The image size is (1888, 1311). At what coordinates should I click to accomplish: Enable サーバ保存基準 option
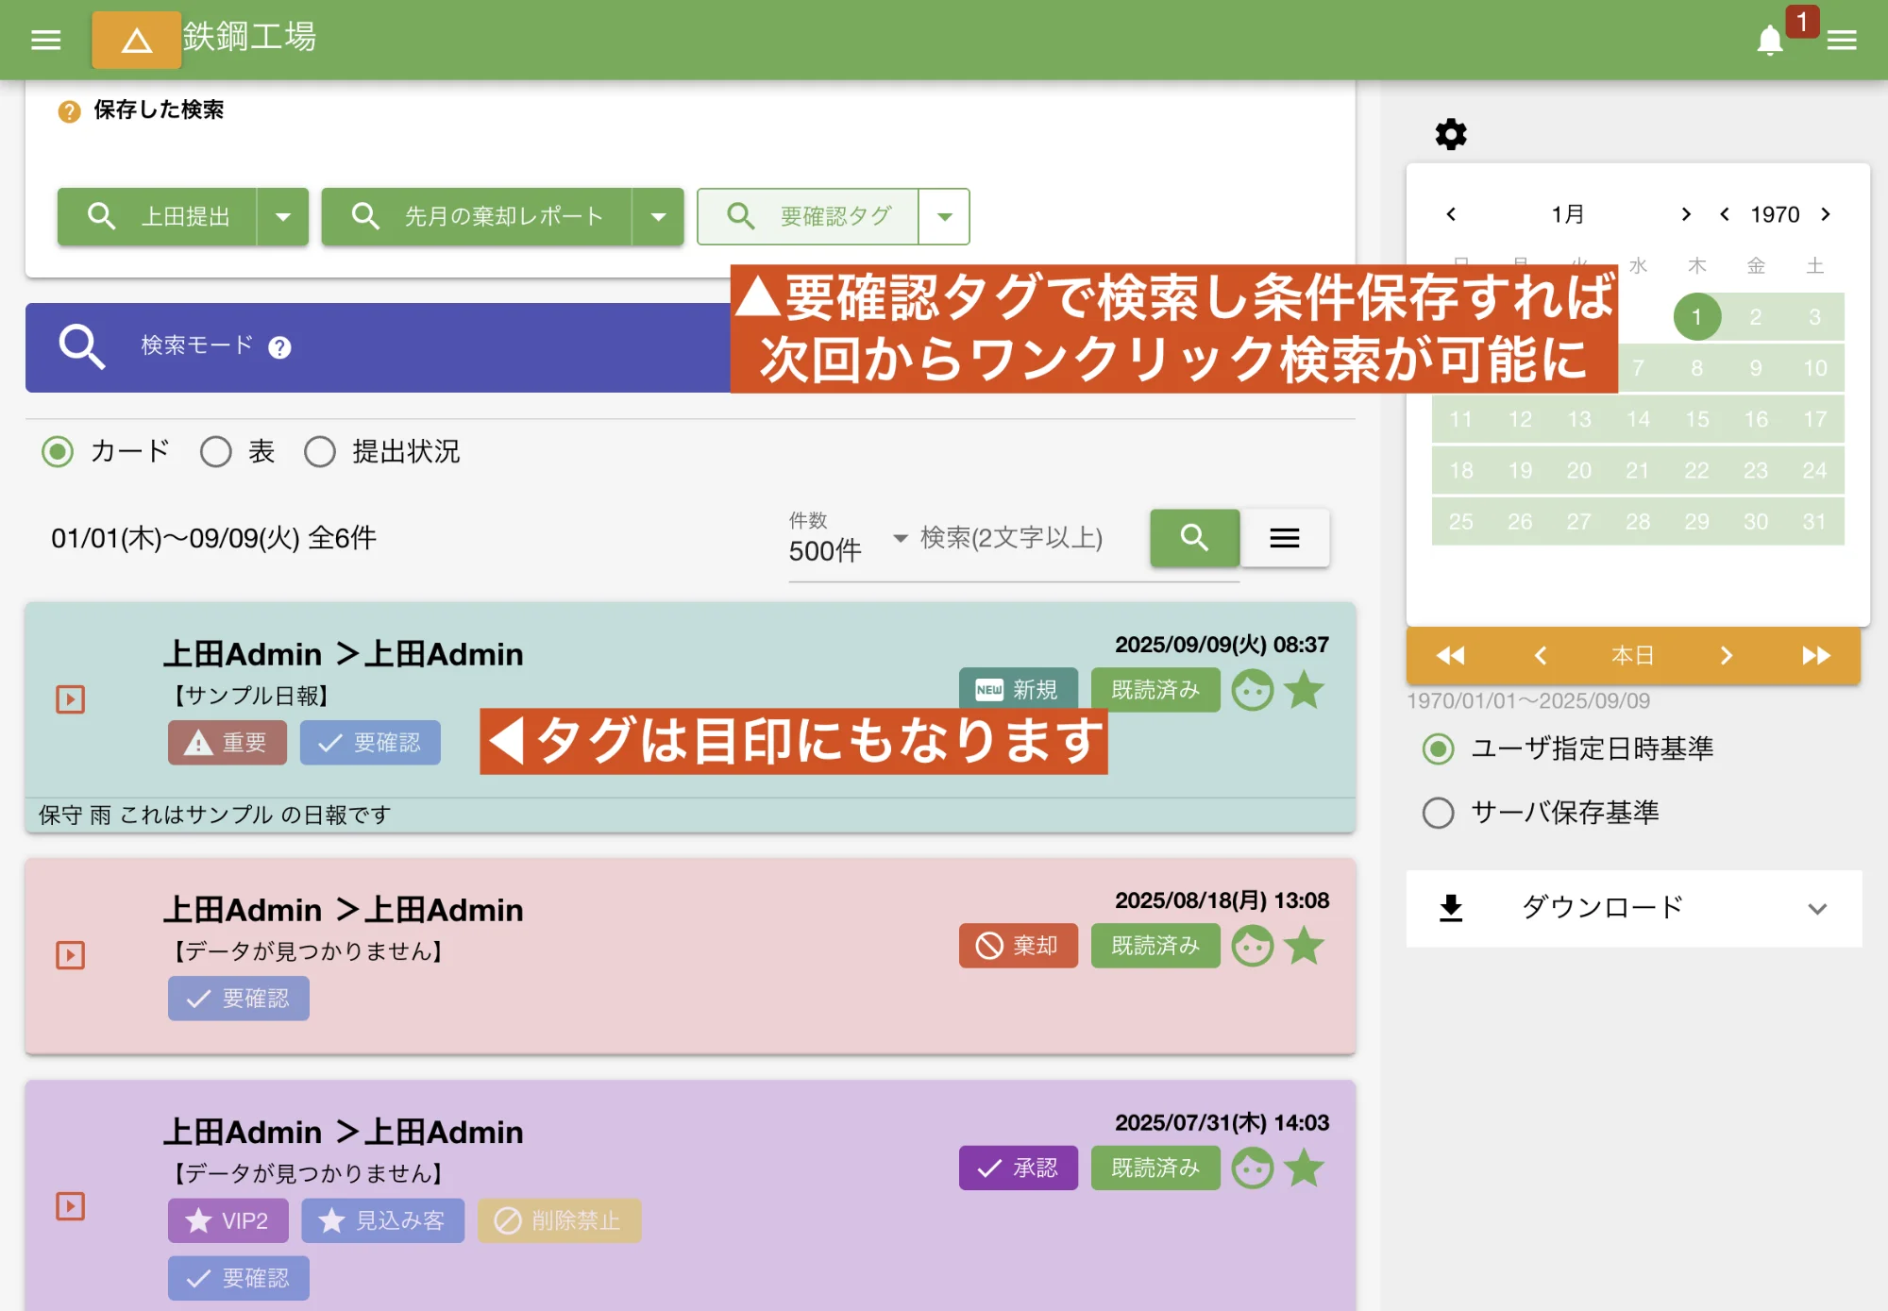pyautogui.click(x=1437, y=813)
